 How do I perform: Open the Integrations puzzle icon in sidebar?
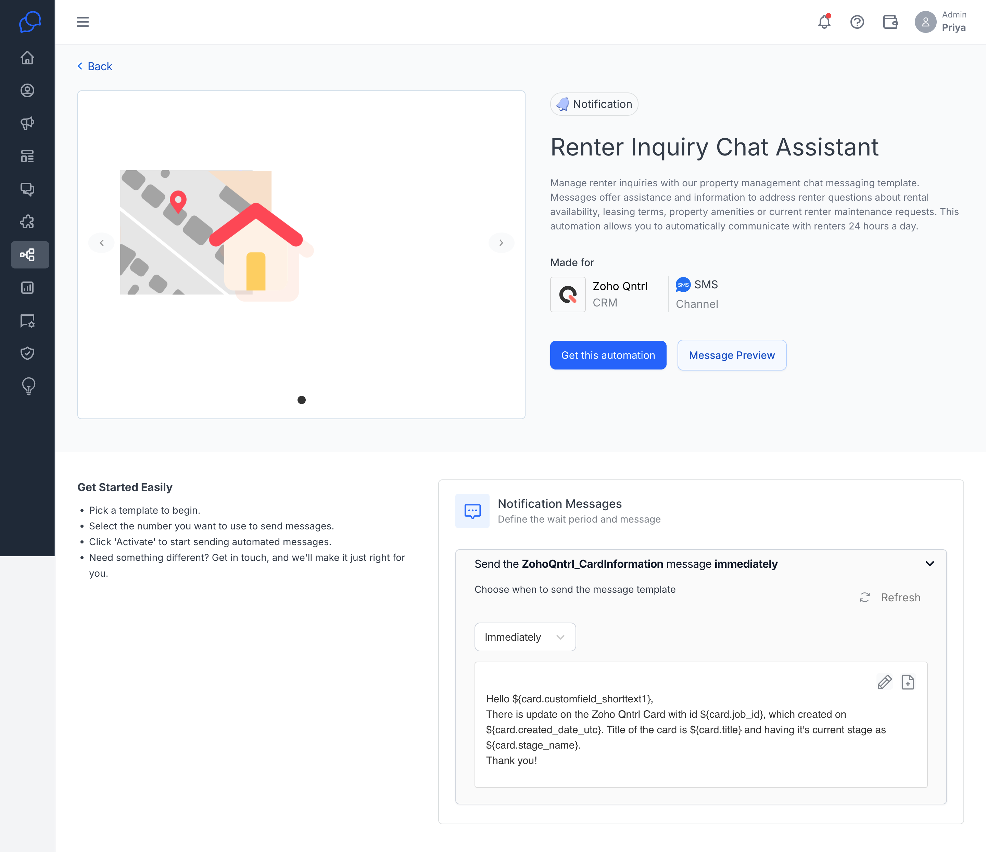(27, 222)
